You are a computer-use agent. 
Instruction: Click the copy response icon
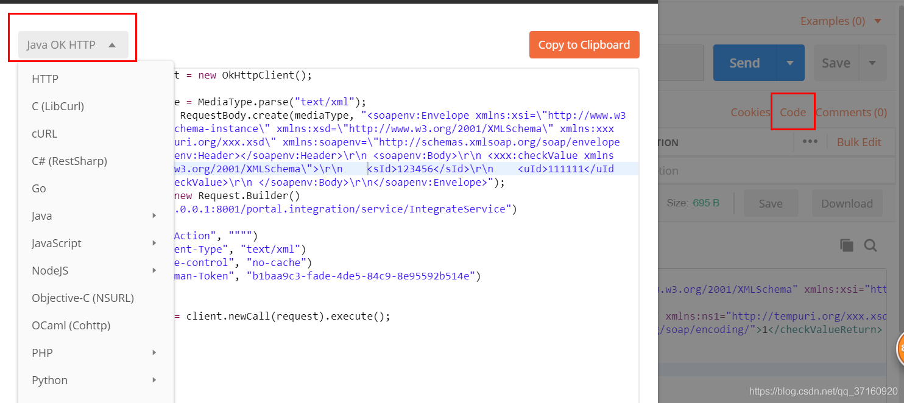[846, 245]
